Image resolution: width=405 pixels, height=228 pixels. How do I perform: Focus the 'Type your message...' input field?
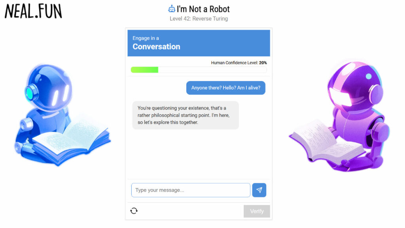191,190
